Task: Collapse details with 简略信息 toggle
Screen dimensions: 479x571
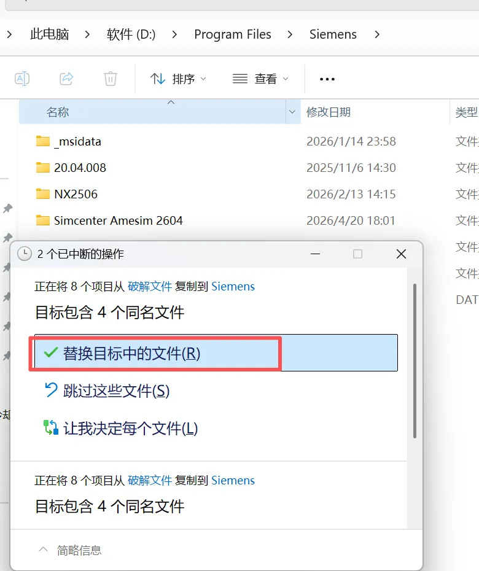Action: coord(70,550)
